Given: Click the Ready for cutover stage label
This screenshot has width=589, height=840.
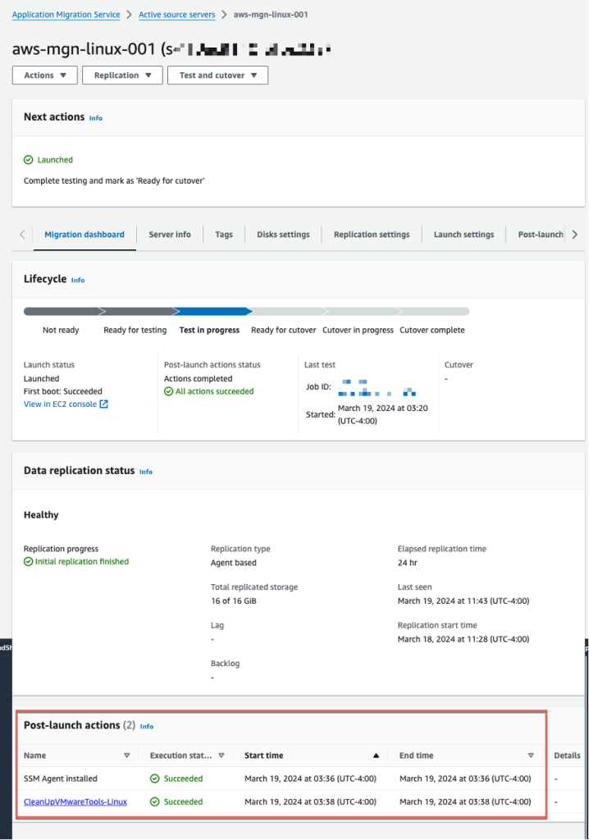Looking at the screenshot, I should click(x=284, y=330).
